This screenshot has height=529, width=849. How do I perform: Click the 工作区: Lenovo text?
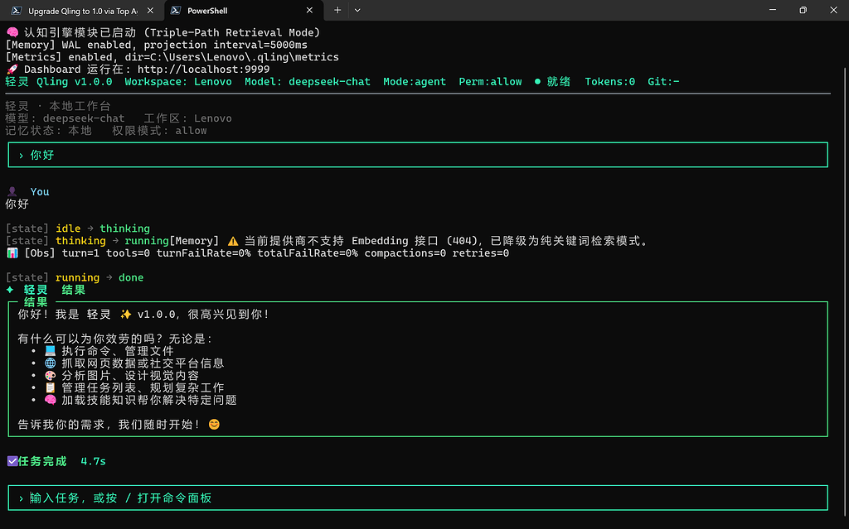point(188,118)
